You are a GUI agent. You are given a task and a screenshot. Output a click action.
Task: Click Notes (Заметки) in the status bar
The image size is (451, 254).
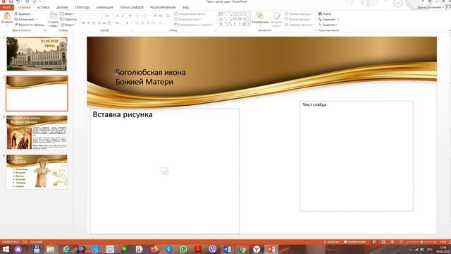point(332,242)
